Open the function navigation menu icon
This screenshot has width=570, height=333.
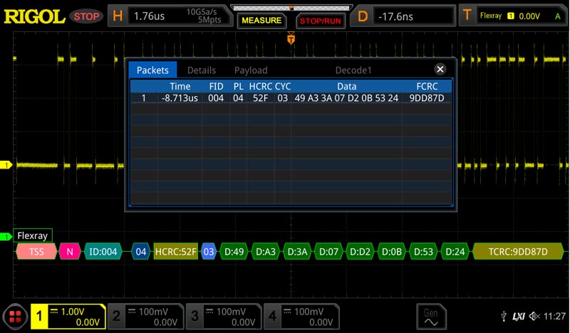click(x=14, y=317)
